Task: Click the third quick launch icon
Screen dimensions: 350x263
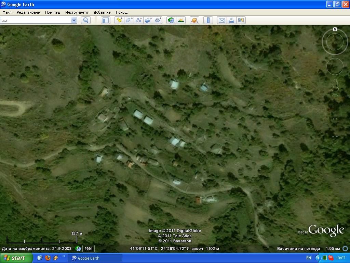Action: click(x=56, y=258)
